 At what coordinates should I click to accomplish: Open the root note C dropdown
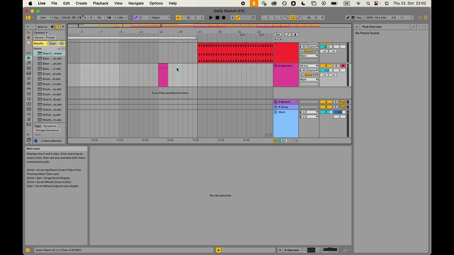145,17
